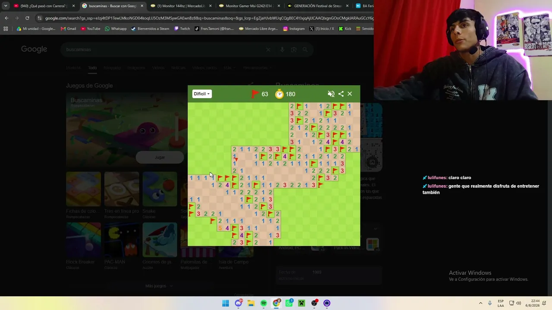The width and height of the screenshot is (552, 310).
Task: Close the Monitor 144hz MercadoLibre tab
Action: [x=210, y=6]
